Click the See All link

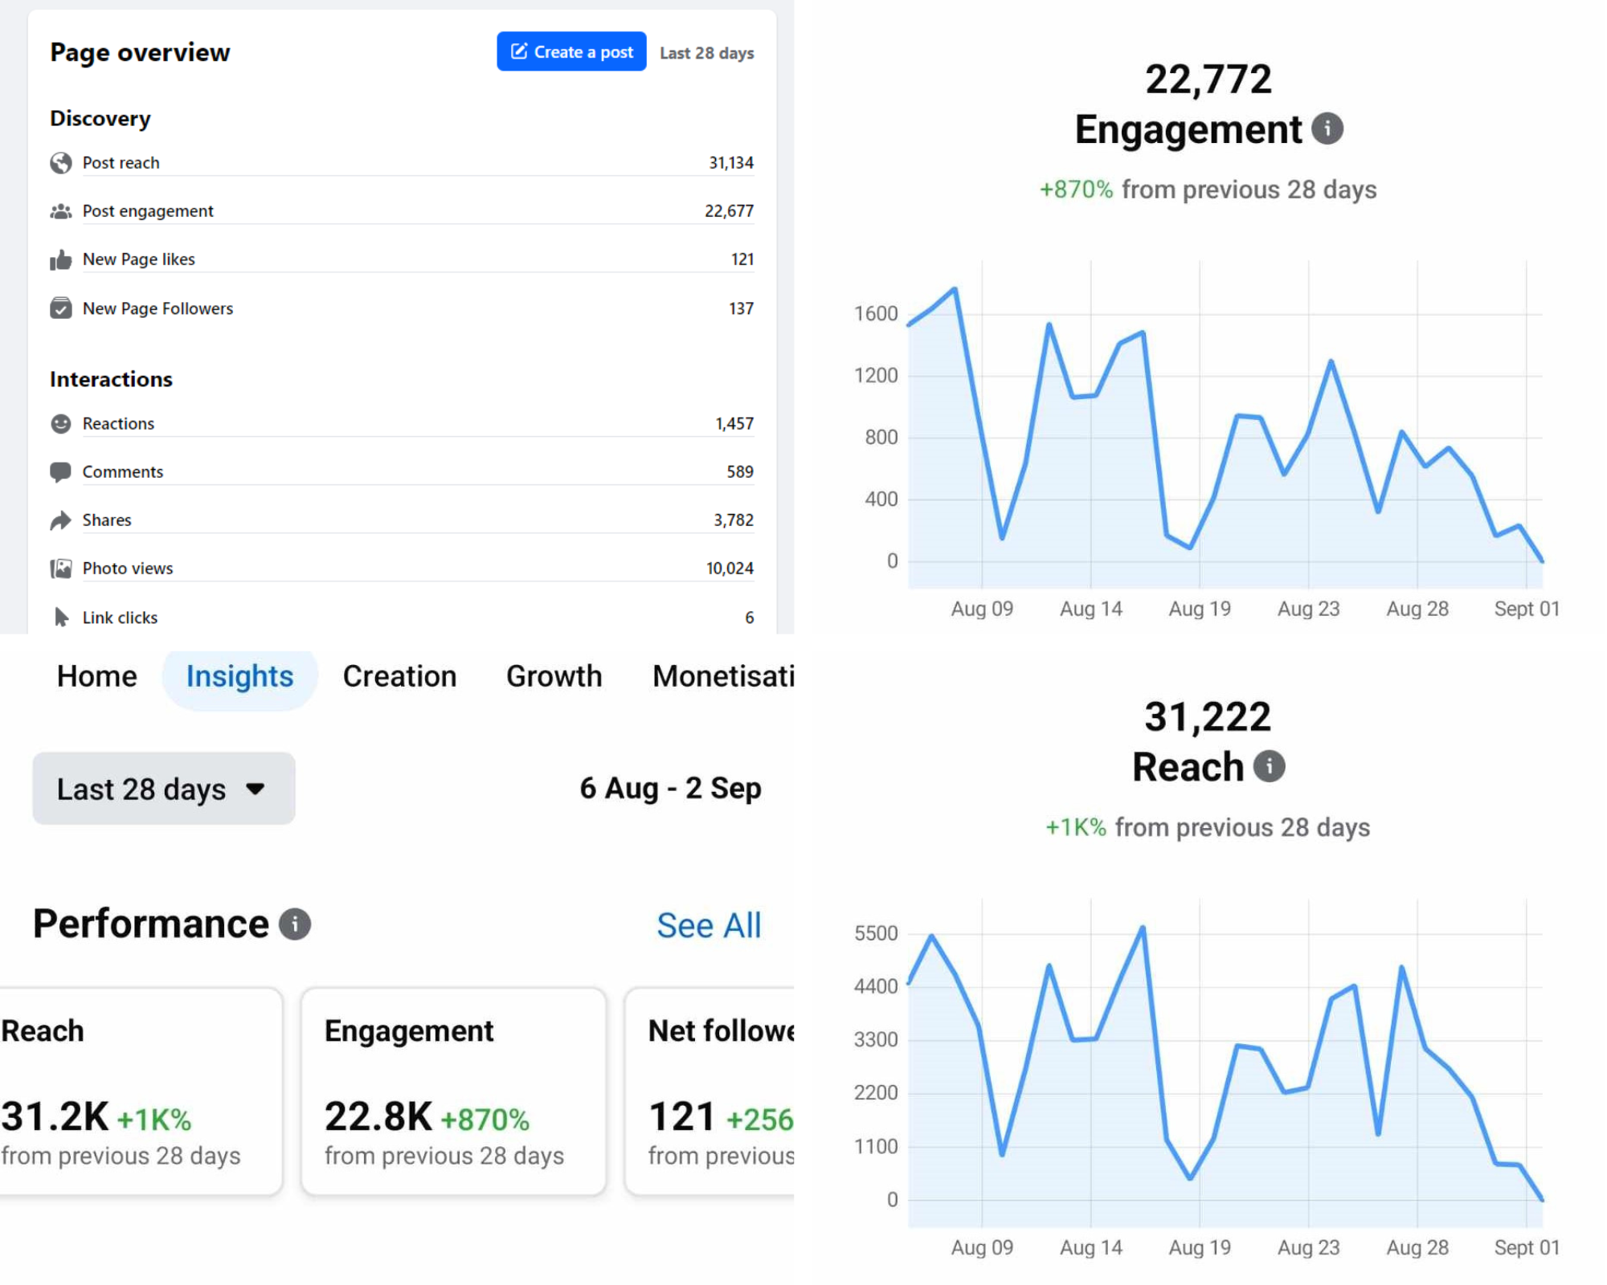708,925
